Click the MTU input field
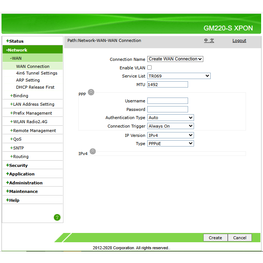The height and width of the screenshot is (263, 263). [x=167, y=85]
